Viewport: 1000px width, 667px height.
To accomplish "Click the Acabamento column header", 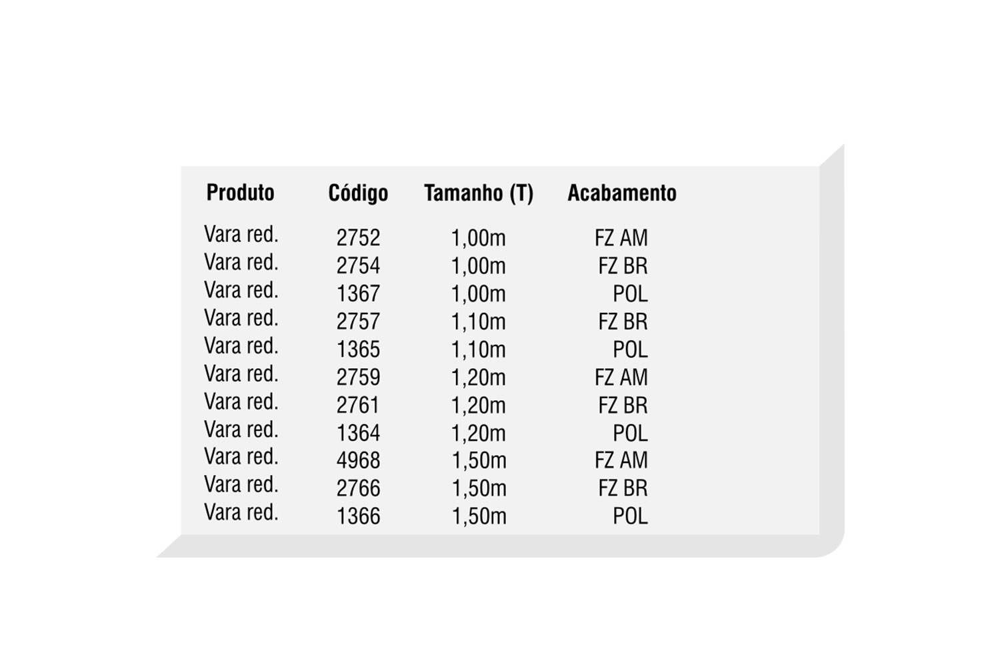I will click(x=622, y=193).
